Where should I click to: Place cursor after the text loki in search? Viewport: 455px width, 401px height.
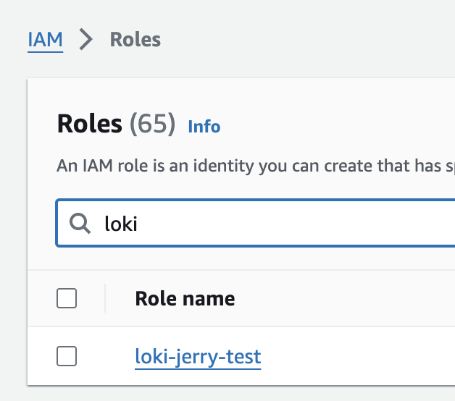click(138, 224)
